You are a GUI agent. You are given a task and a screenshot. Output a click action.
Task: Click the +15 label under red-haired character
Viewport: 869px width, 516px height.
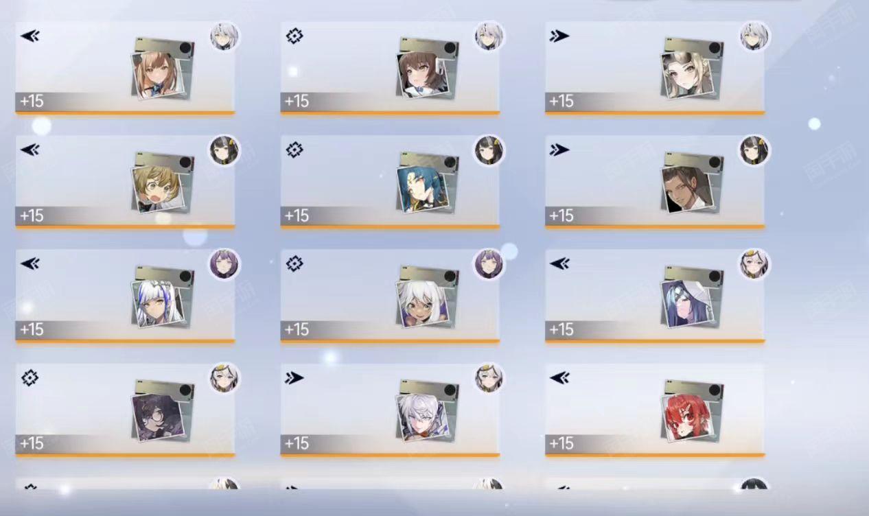click(x=561, y=443)
